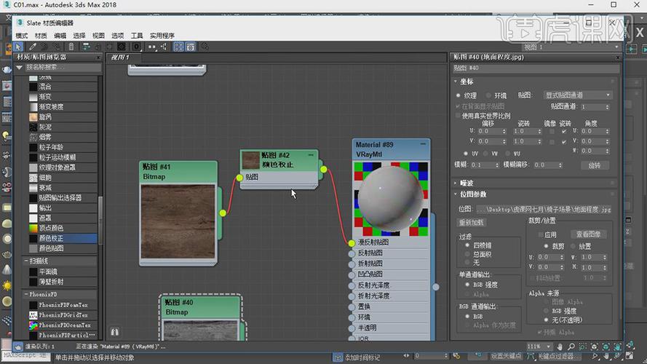Activate the Select tool arrow in Slate toolbar
The width and height of the screenshot is (647, 364).
(x=18, y=47)
